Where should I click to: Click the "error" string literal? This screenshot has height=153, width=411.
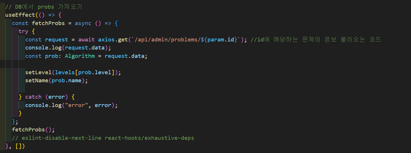tap(77, 105)
